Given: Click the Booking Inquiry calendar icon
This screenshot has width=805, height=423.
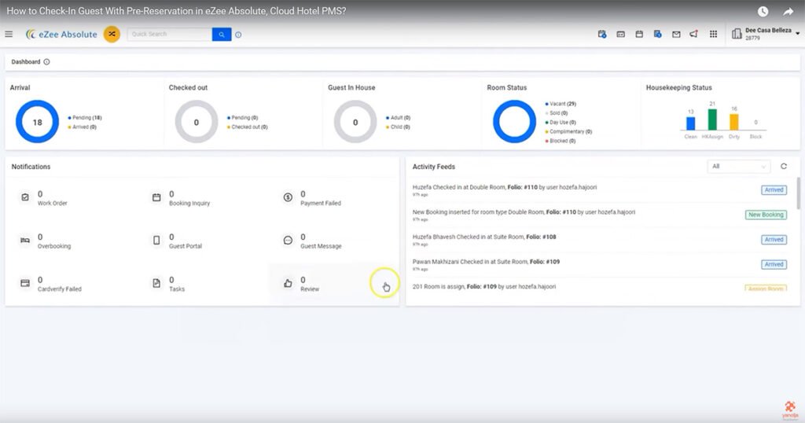Looking at the screenshot, I should coord(156,197).
